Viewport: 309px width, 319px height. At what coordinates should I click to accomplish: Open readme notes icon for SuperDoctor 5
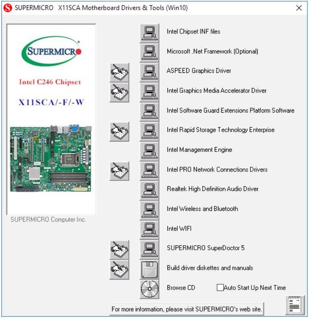click(119, 250)
